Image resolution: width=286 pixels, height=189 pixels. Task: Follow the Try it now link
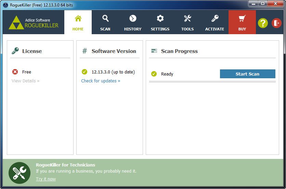pos(46,179)
